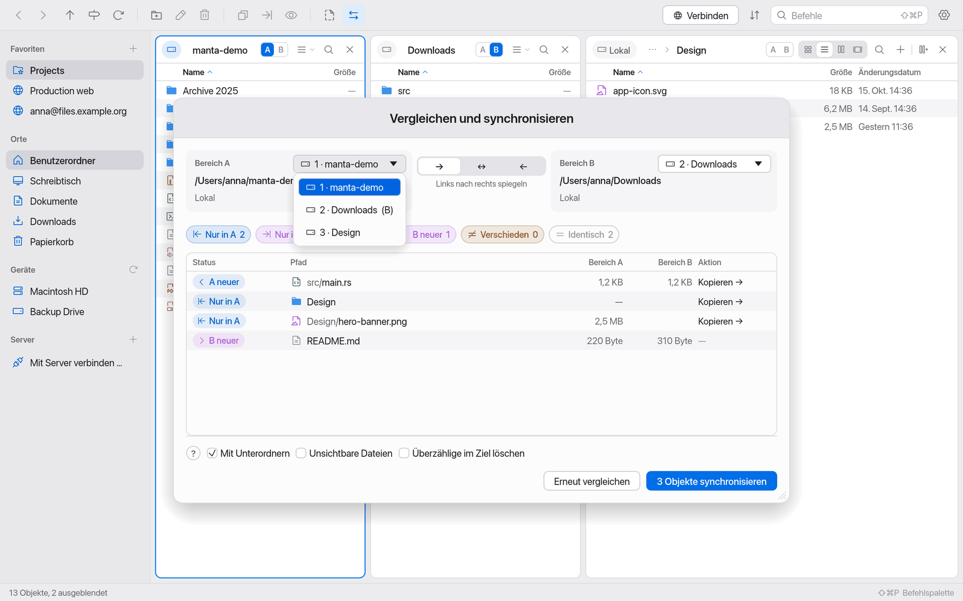The height and width of the screenshot is (601, 963).
Task: Select 2 · Downloads (B) menu entry
Action: tap(350, 210)
